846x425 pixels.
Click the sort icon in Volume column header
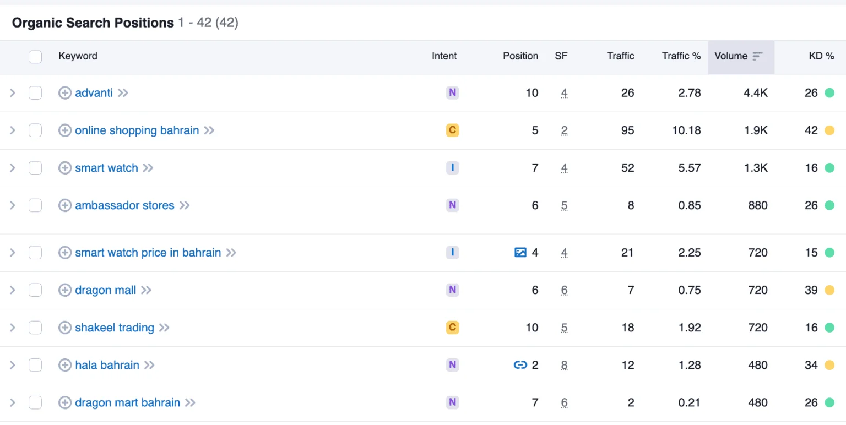point(758,56)
